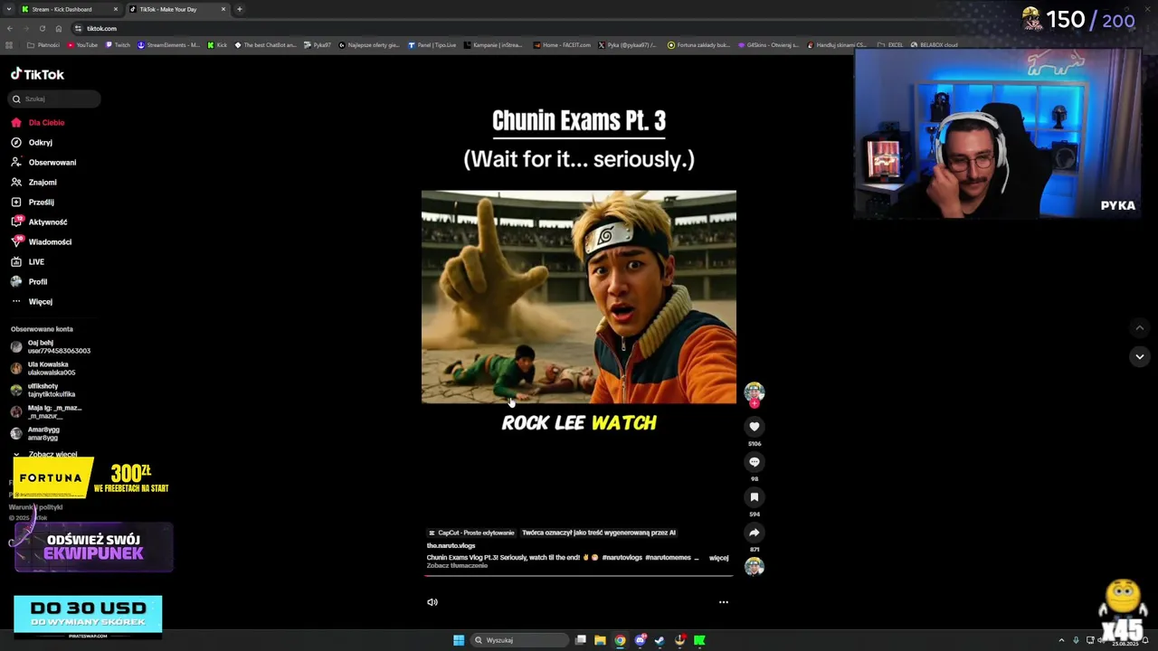Show hidden tray icons with the chevron
Screen dimensions: 1158x651
1061,640
